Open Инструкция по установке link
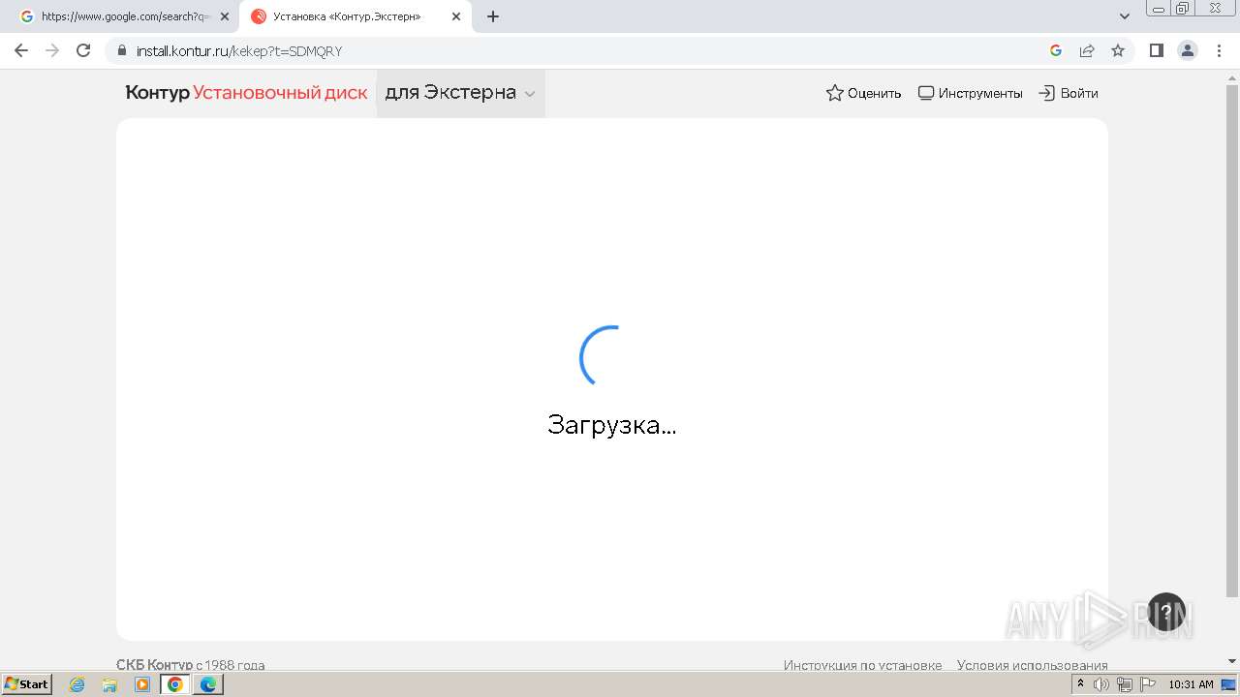 (862, 665)
